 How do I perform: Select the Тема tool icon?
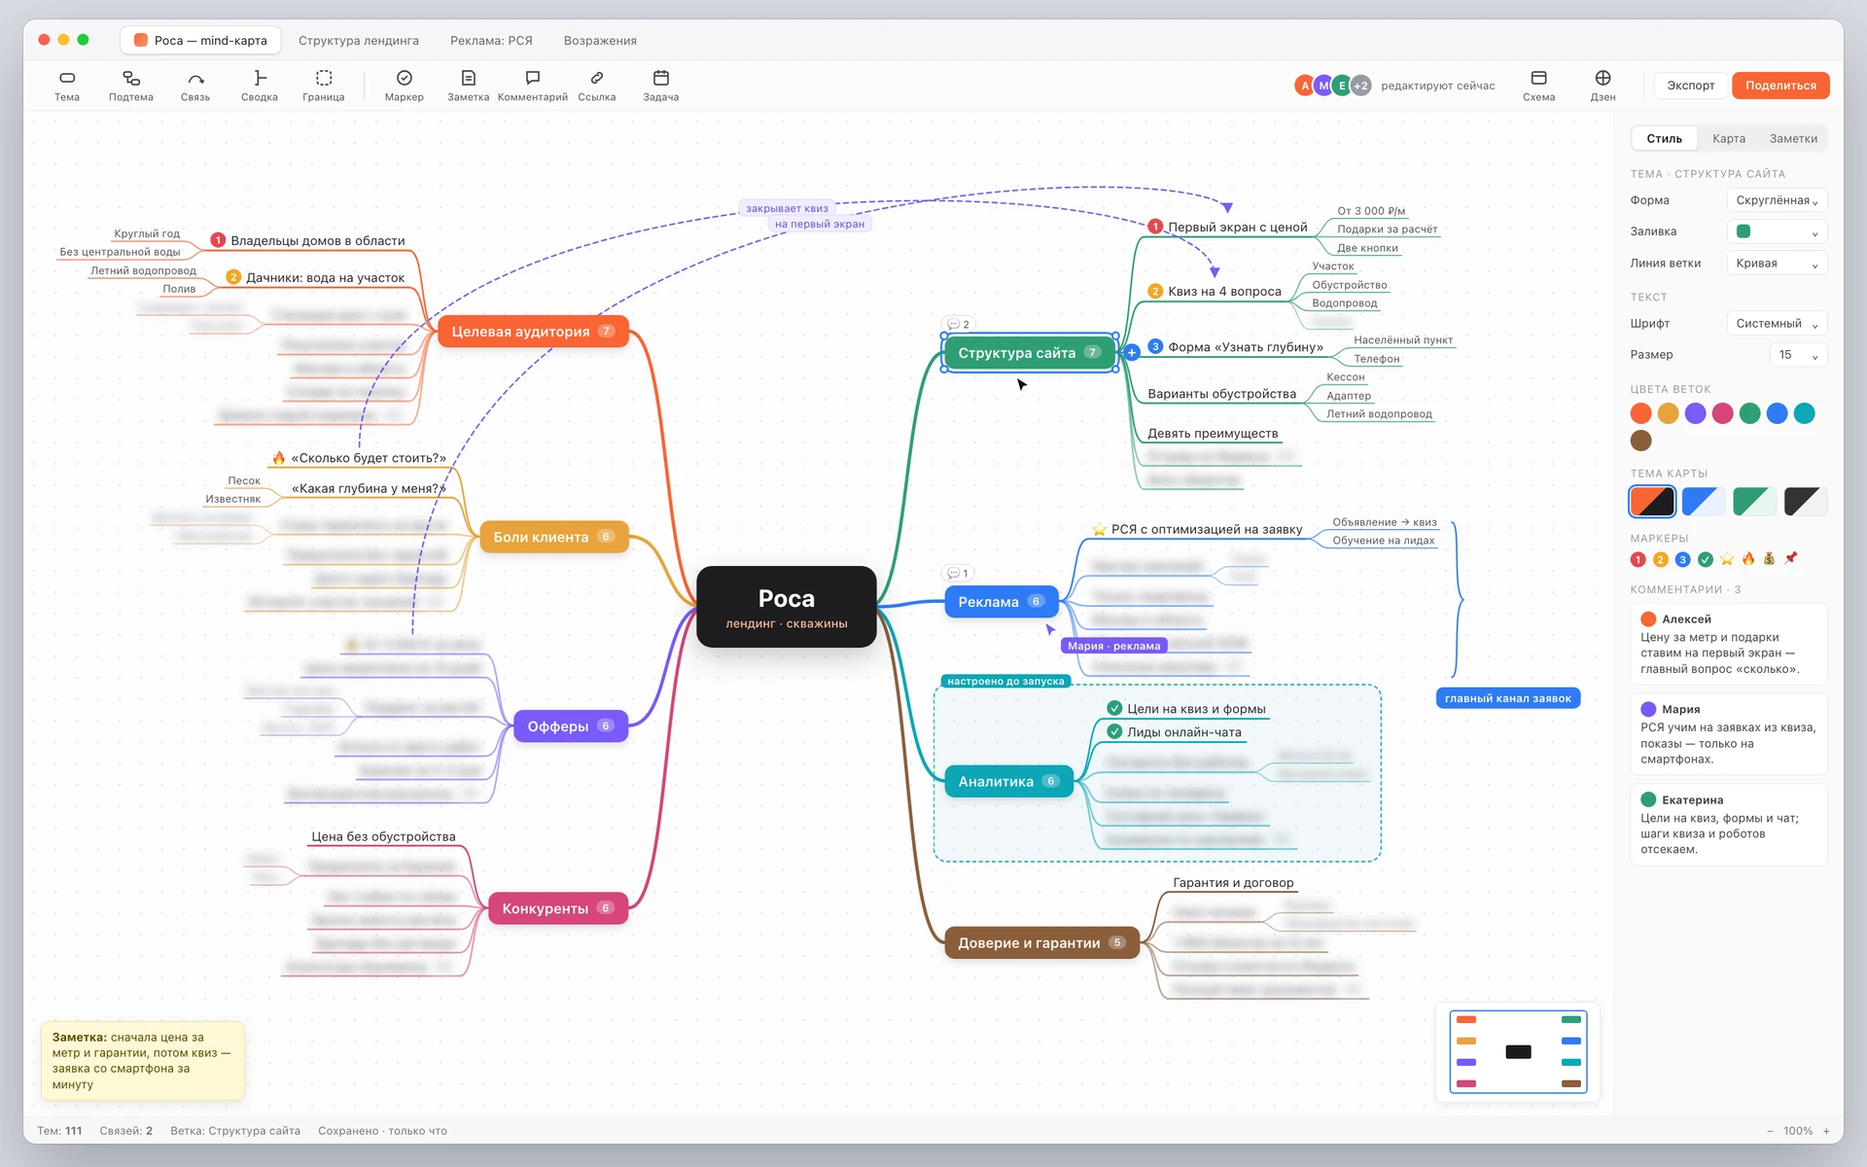click(x=67, y=78)
